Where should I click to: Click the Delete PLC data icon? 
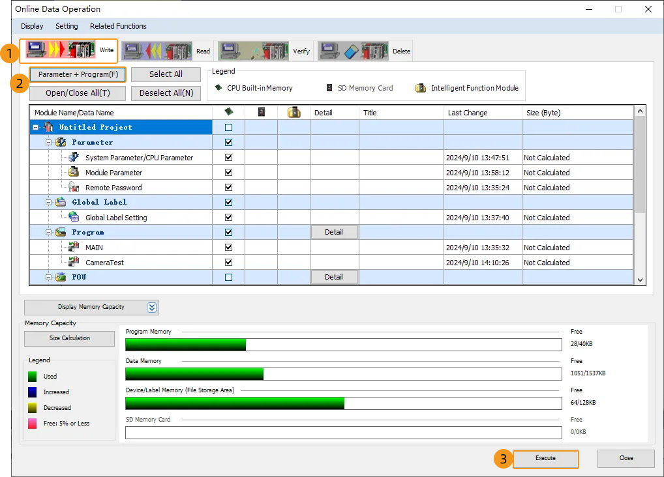point(354,51)
